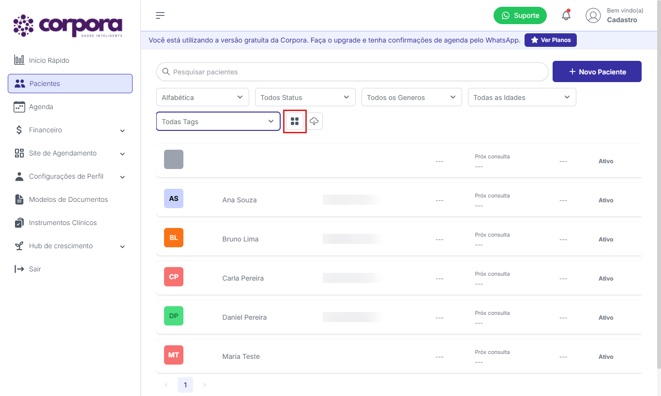This screenshot has width=661, height=396.
Task: Click the Hub de crescimento sprout icon
Action: click(x=19, y=246)
